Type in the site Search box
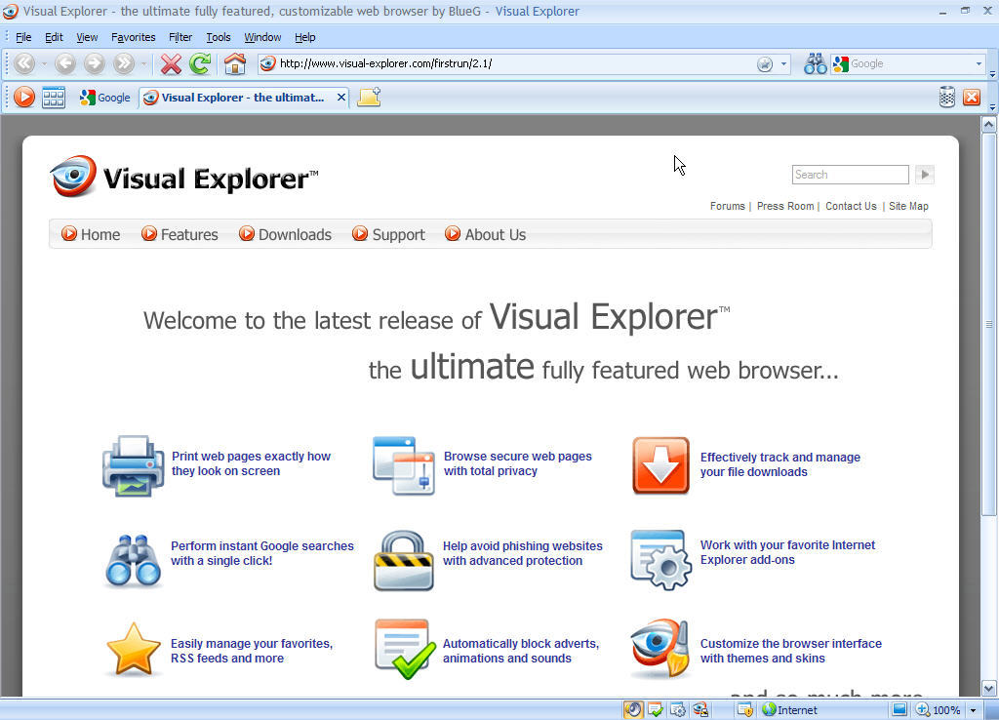Viewport: 999px width, 720px height. (x=849, y=175)
